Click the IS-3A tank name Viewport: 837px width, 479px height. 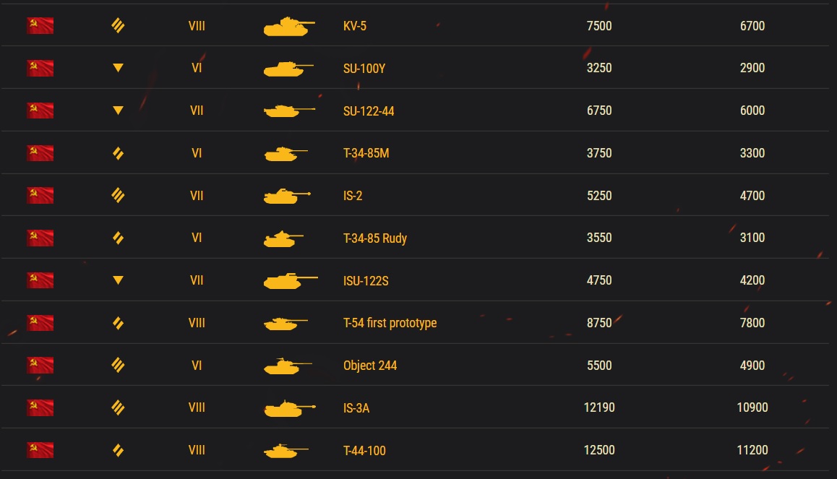tap(356, 408)
